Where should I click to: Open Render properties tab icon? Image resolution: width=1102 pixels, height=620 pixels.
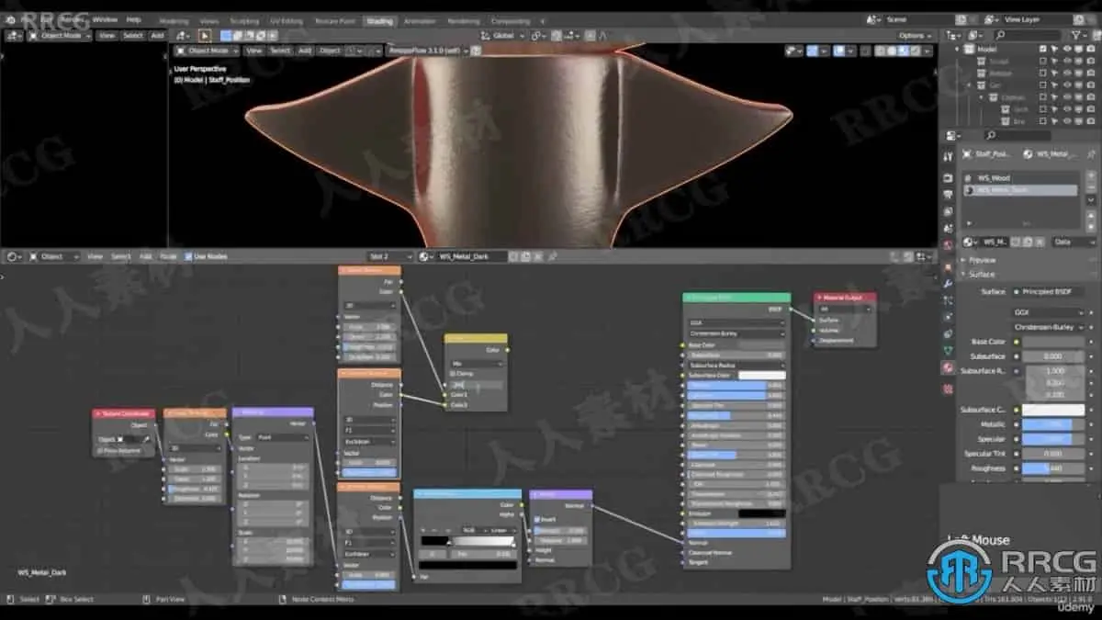(x=948, y=178)
